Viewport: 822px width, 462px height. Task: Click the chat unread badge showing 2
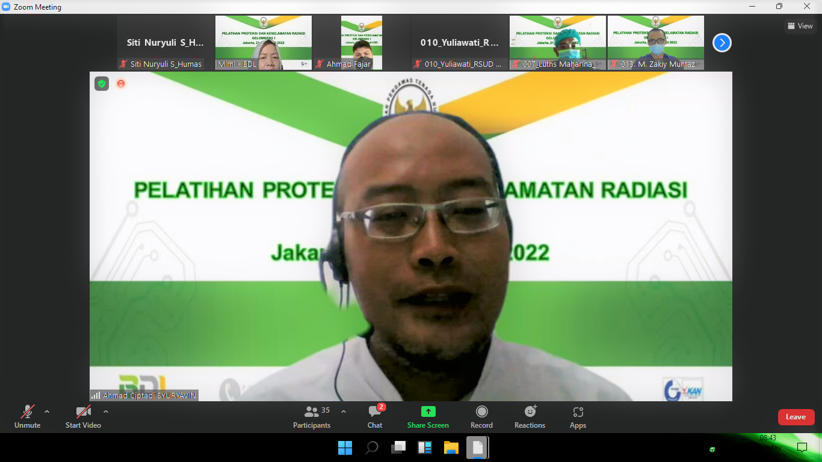tap(382, 407)
